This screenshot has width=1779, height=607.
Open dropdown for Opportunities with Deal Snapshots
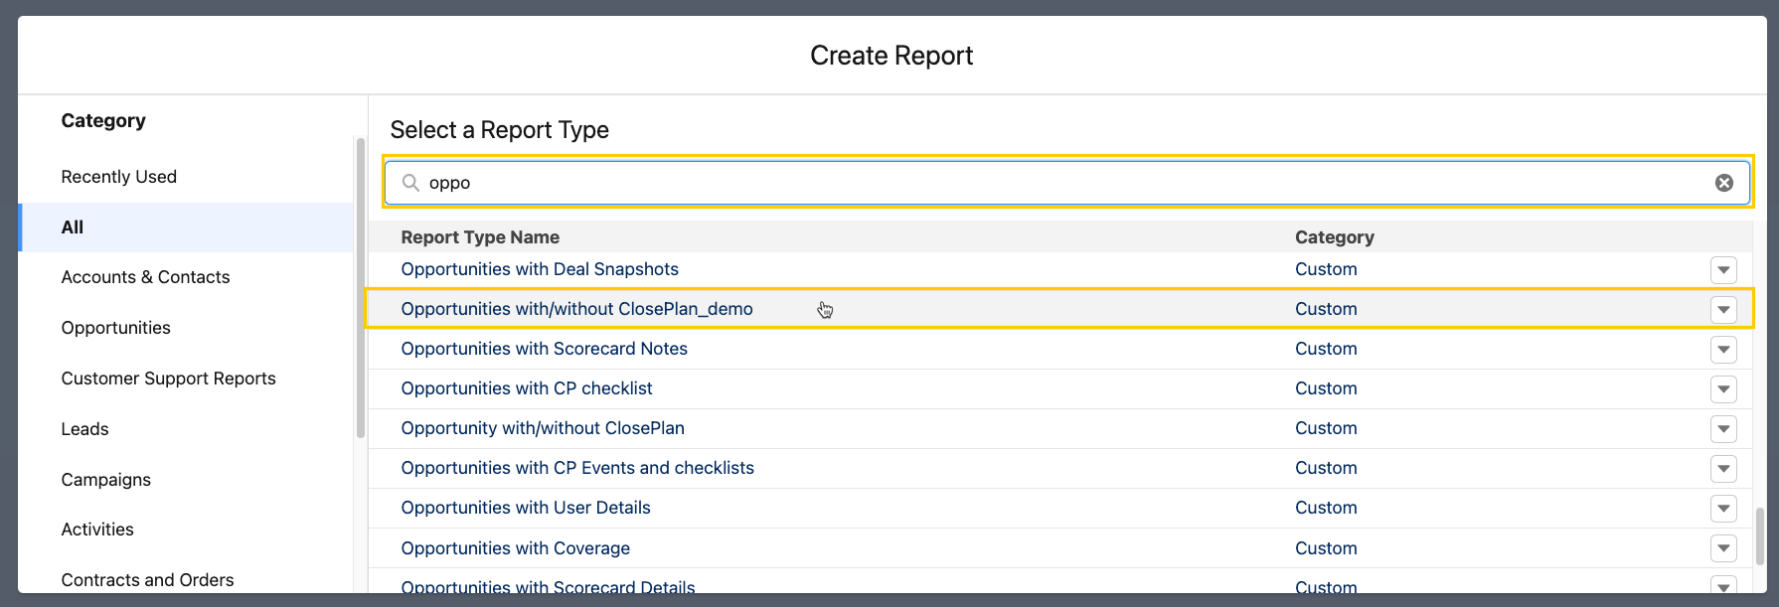click(x=1723, y=270)
